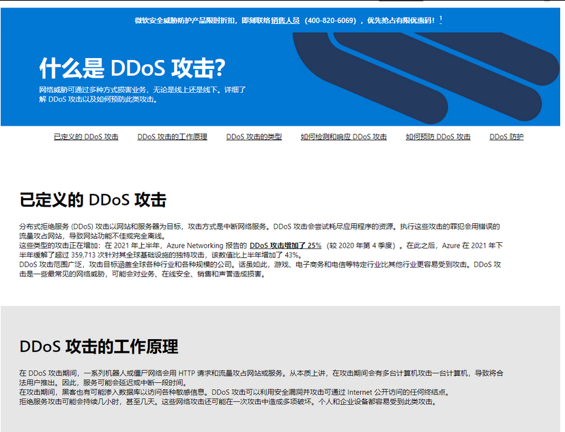Click paragraph starting 在 DDoS 攻击期间
The width and height of the screenshot is (565, 432).
click(x=259, y=377)
